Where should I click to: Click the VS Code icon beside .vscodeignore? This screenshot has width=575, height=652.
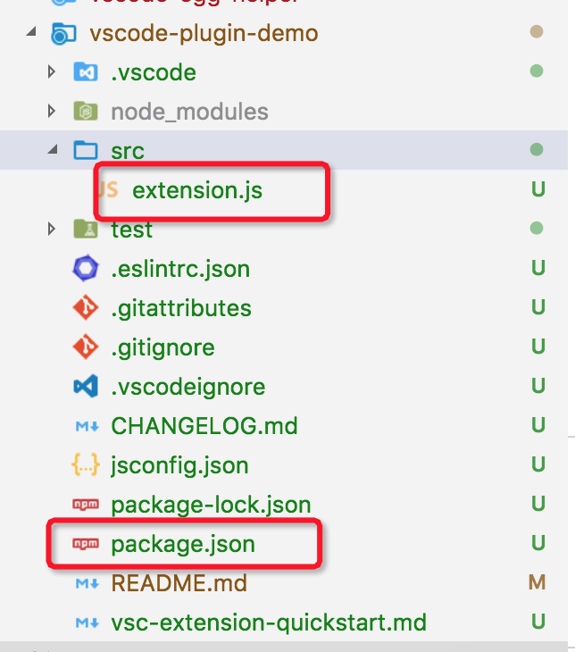tap(85, 387)
